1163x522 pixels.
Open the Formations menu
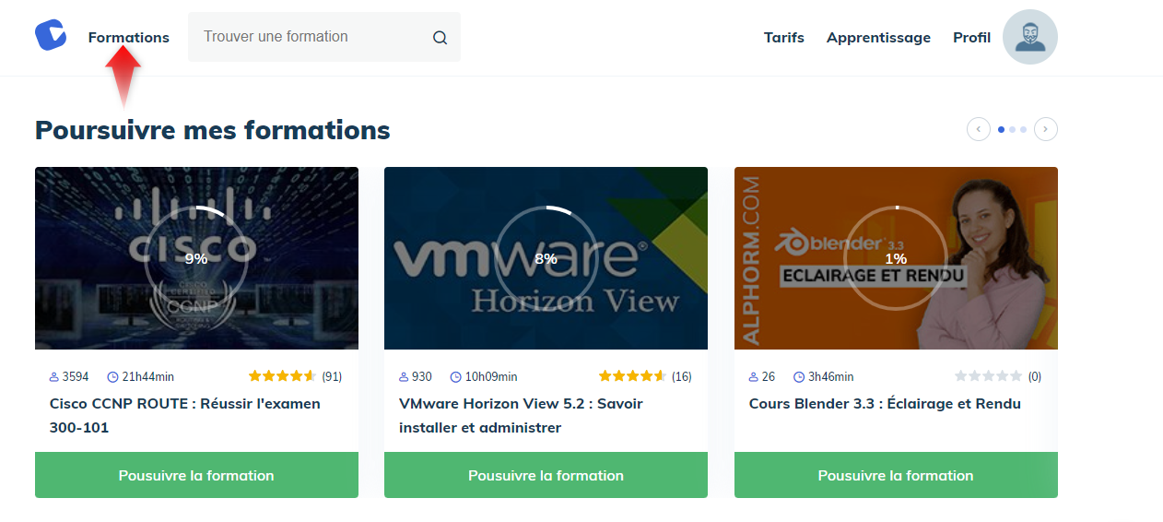(x=129, y=38)
